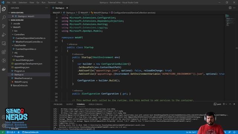238x134 pixels.
Task: Open the Edit menu
Action: (14, 3)
